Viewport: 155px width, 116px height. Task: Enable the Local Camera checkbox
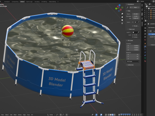tap(133, 22)
